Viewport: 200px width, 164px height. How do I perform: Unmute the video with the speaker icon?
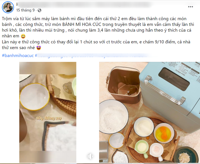coord(90,156)
